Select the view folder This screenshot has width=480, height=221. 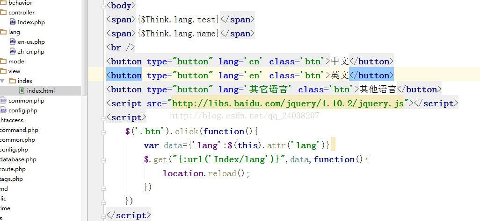point(15,71)
